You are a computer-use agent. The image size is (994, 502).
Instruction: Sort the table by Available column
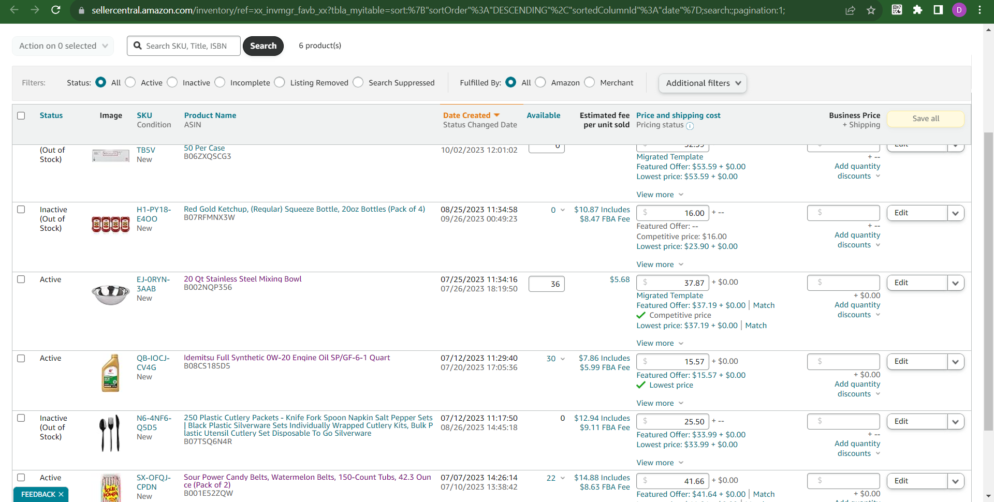point(544,115)
